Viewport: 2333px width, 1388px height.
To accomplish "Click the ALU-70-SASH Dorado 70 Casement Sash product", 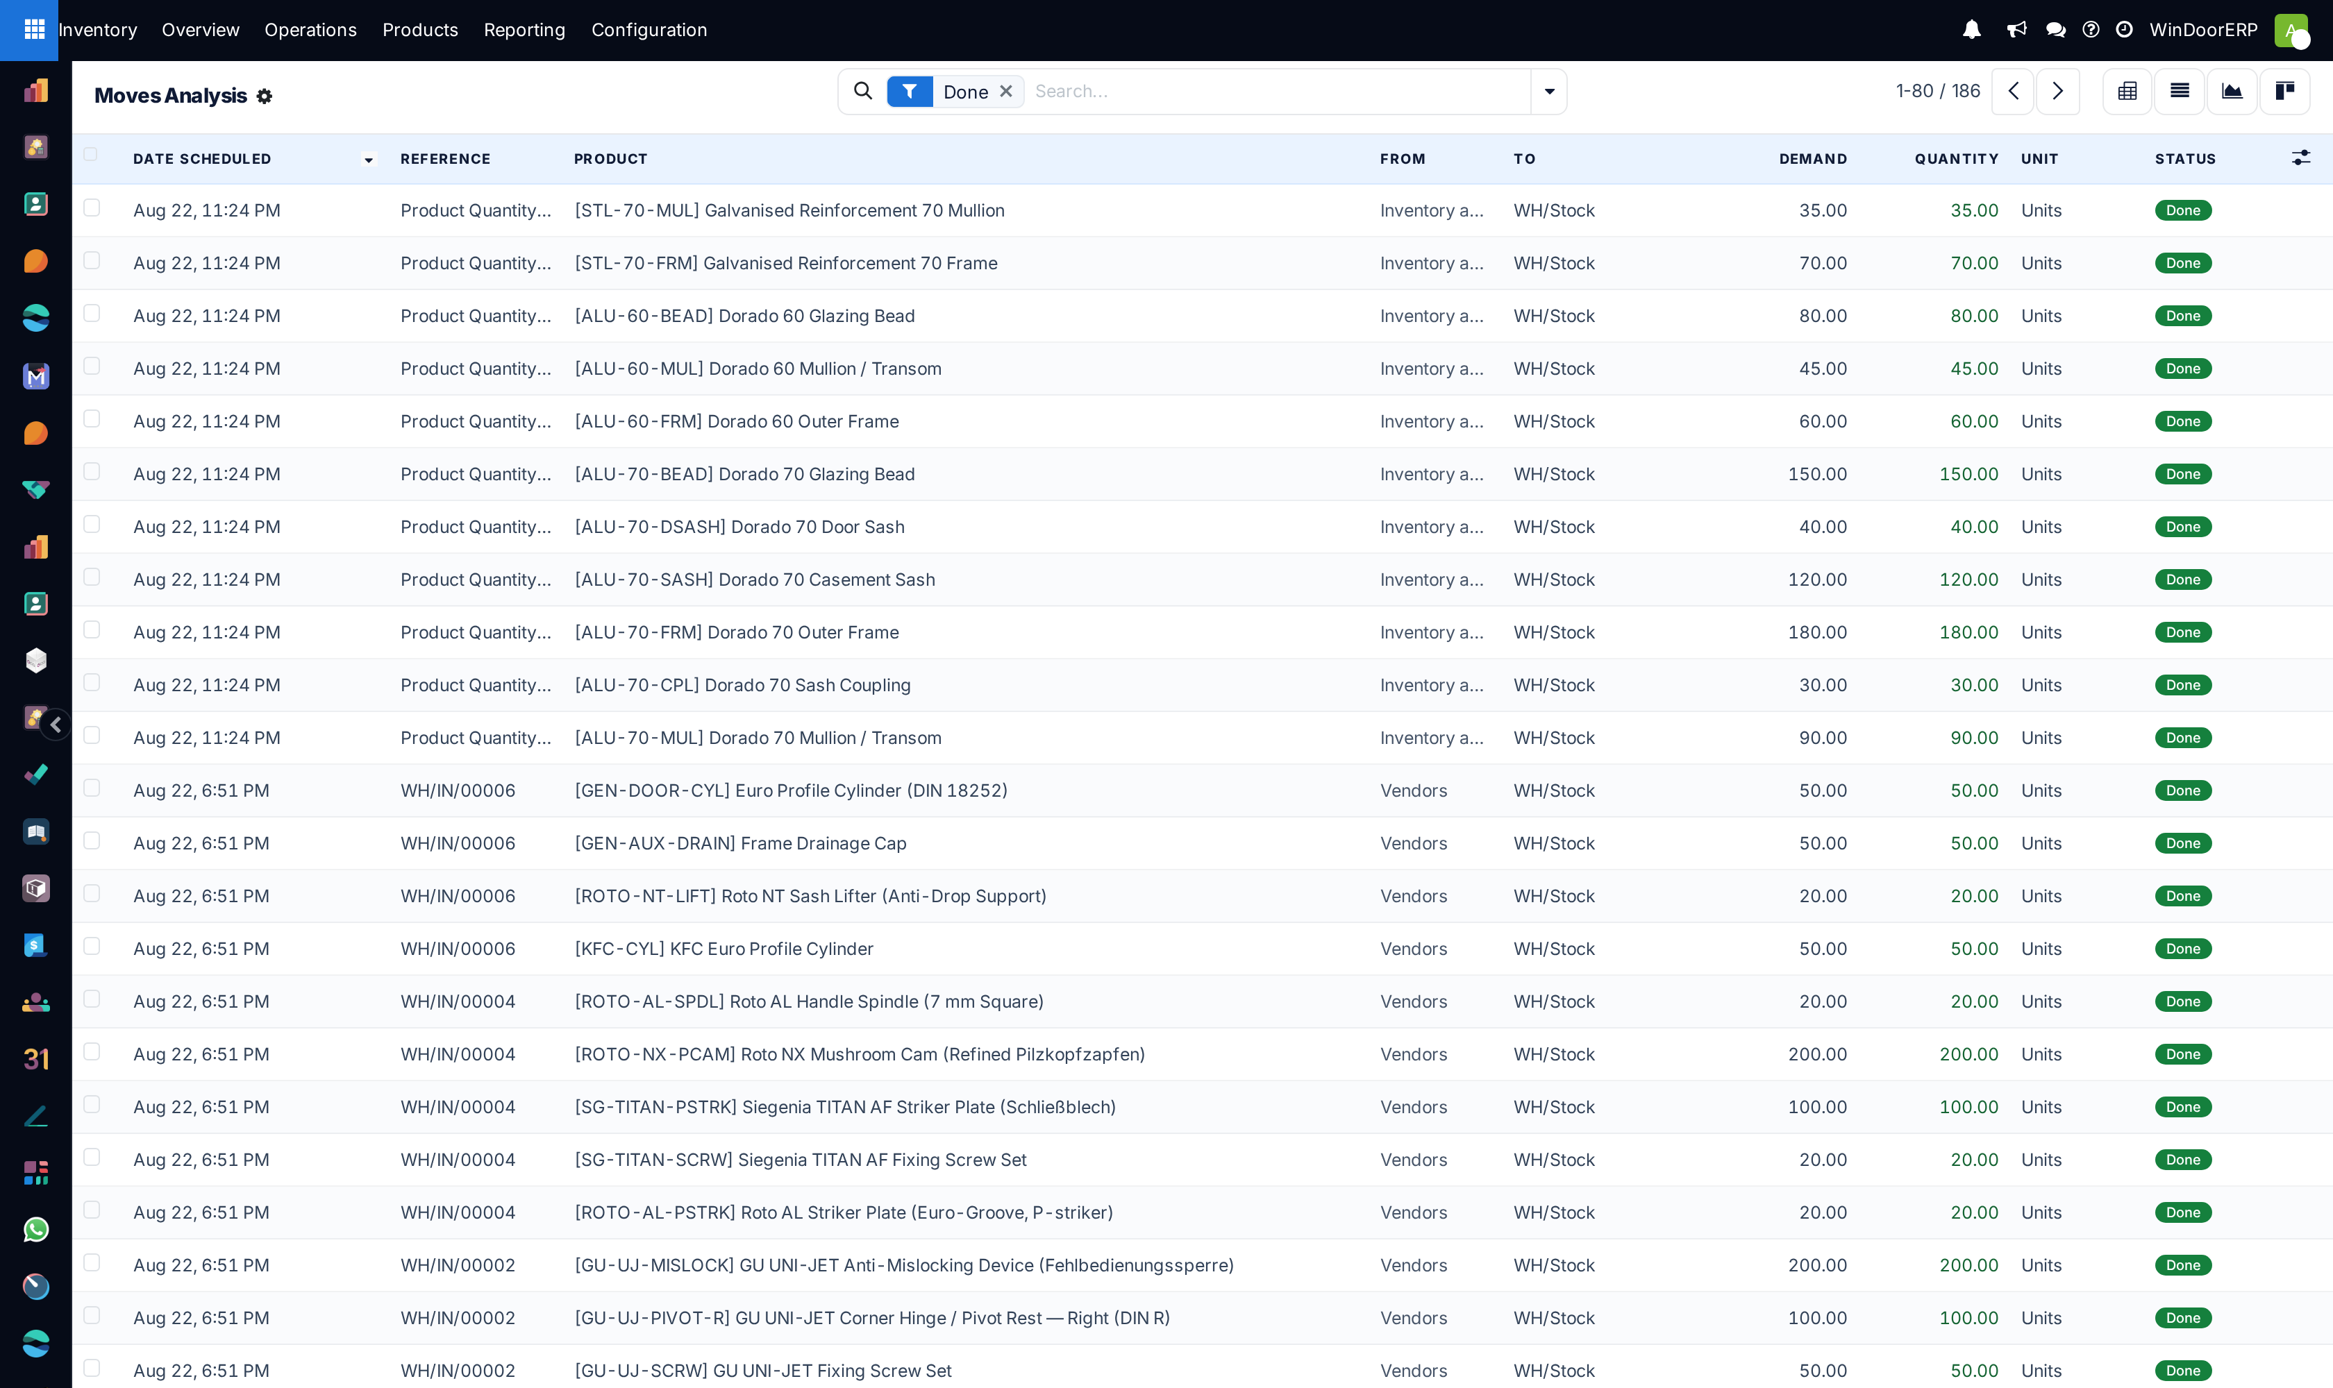I will [754, 580].
